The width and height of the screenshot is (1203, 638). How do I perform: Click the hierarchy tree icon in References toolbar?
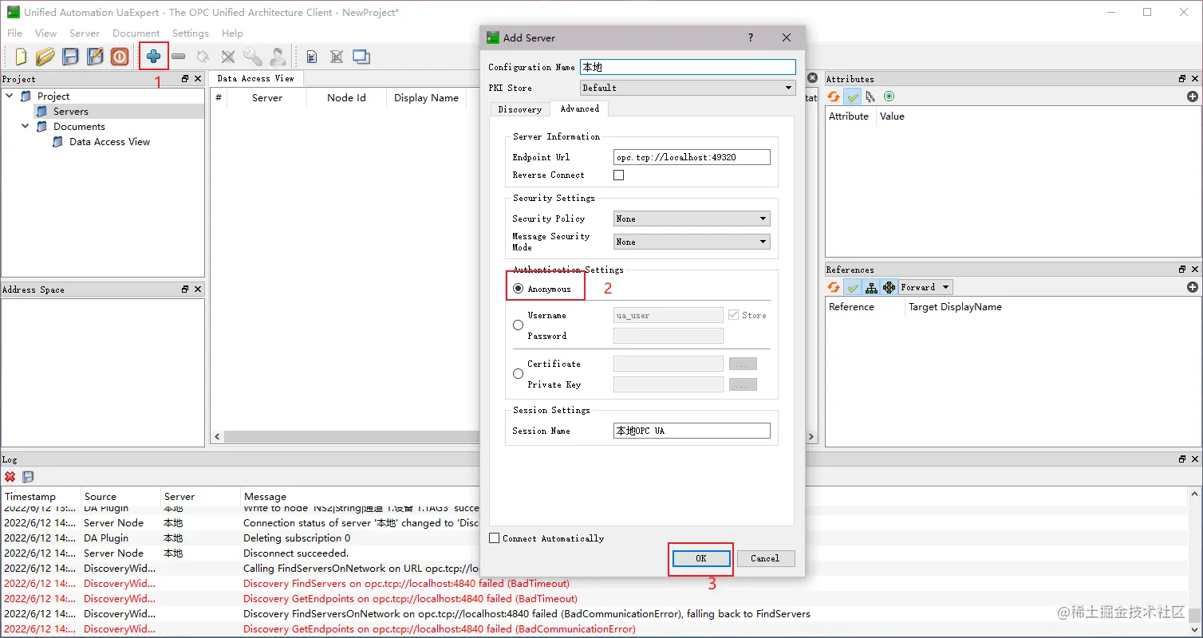(871, 287)
